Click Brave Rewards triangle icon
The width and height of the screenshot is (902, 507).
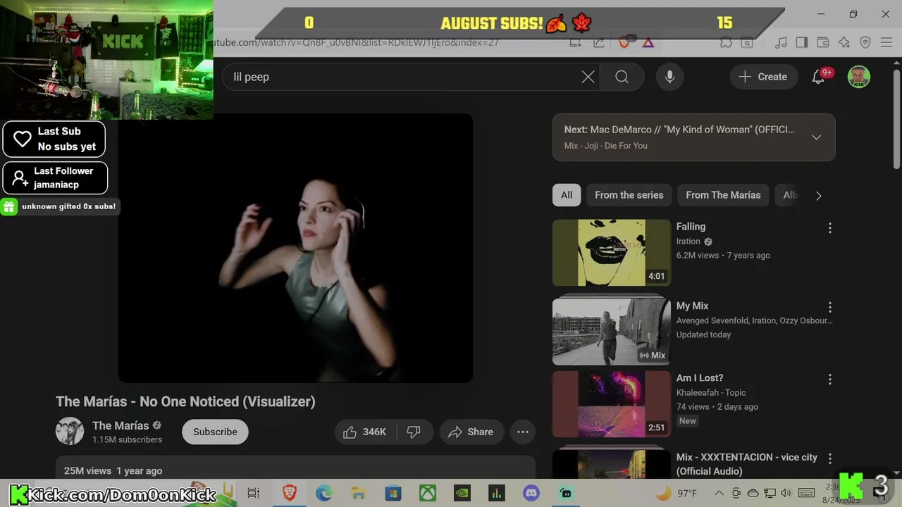(x=648, y=42)
